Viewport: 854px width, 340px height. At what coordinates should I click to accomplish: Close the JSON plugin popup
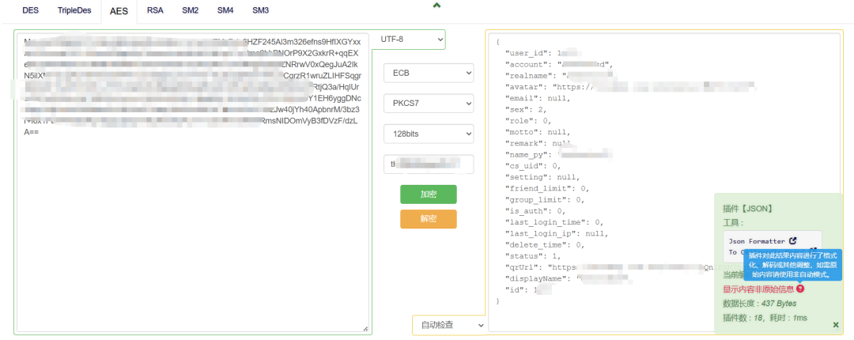coord(836,325)
